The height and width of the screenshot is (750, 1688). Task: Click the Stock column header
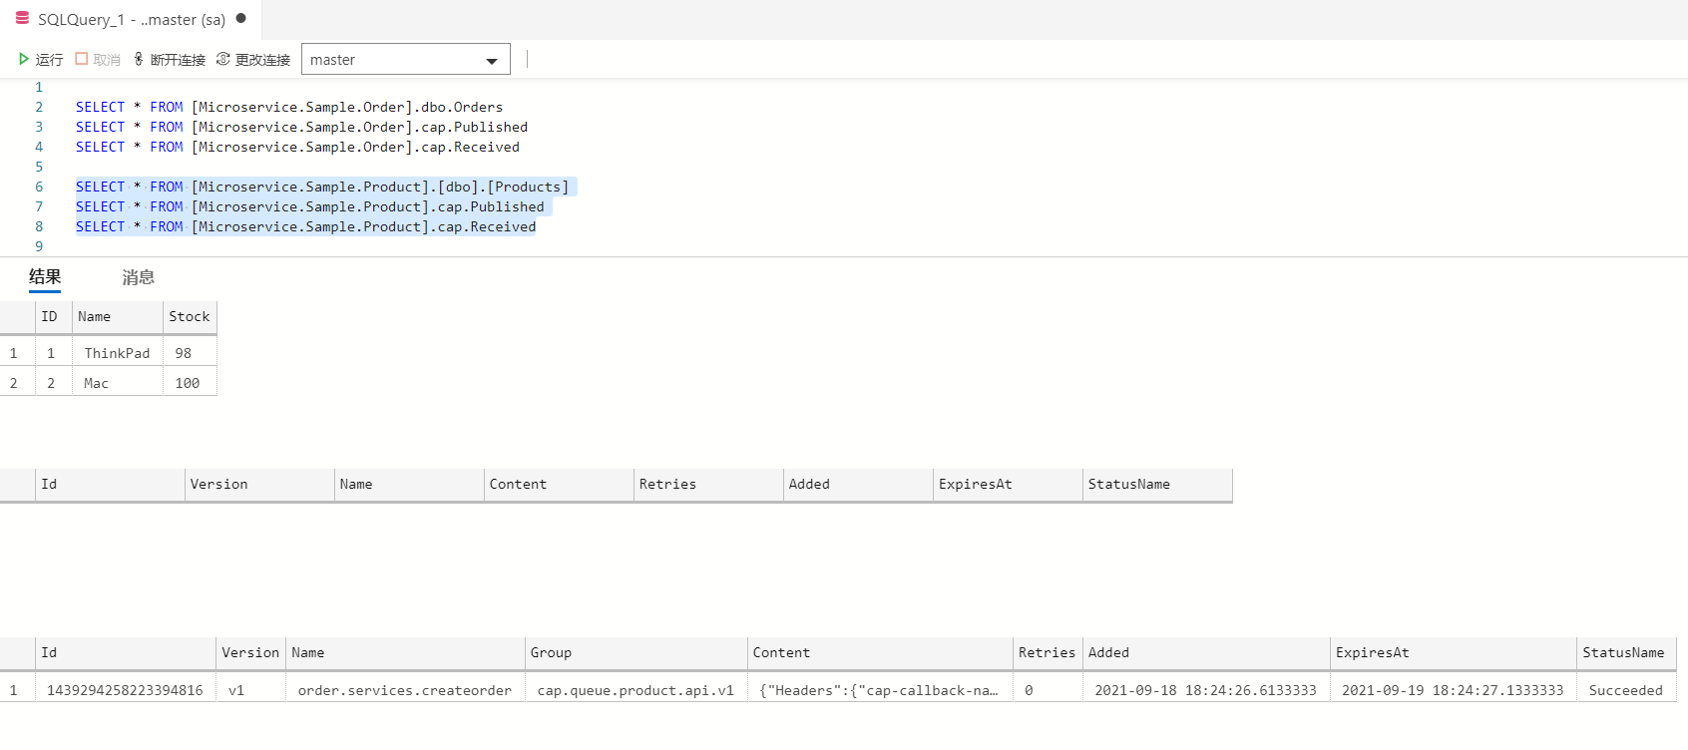(x=189, y=317)
